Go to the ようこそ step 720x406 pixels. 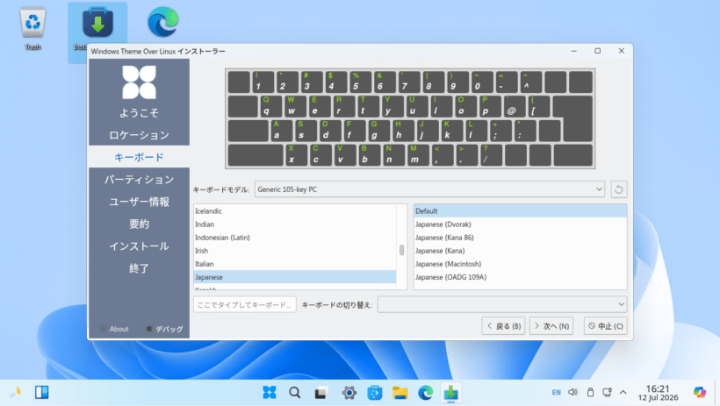(139, 113)
